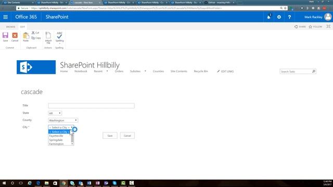This screenshot has width=333, height=187.
Task: Click the Cancel button below the form
Action: tap(127, 136)
